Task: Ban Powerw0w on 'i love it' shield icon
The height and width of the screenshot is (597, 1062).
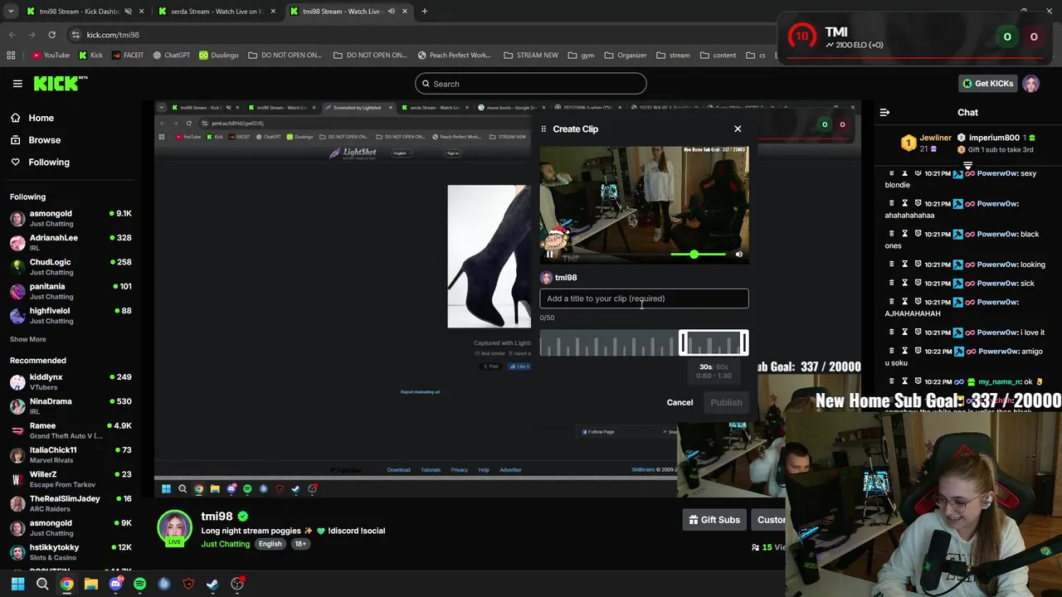Action: 918,332
